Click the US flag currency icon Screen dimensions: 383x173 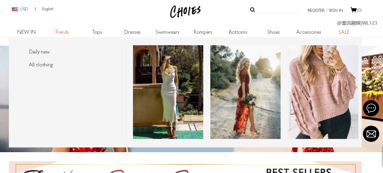pyautogui.click(x=15, y=9)
